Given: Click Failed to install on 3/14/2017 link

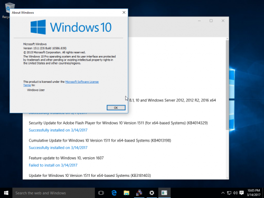Looking at the screenshot, I should [53, 165].
